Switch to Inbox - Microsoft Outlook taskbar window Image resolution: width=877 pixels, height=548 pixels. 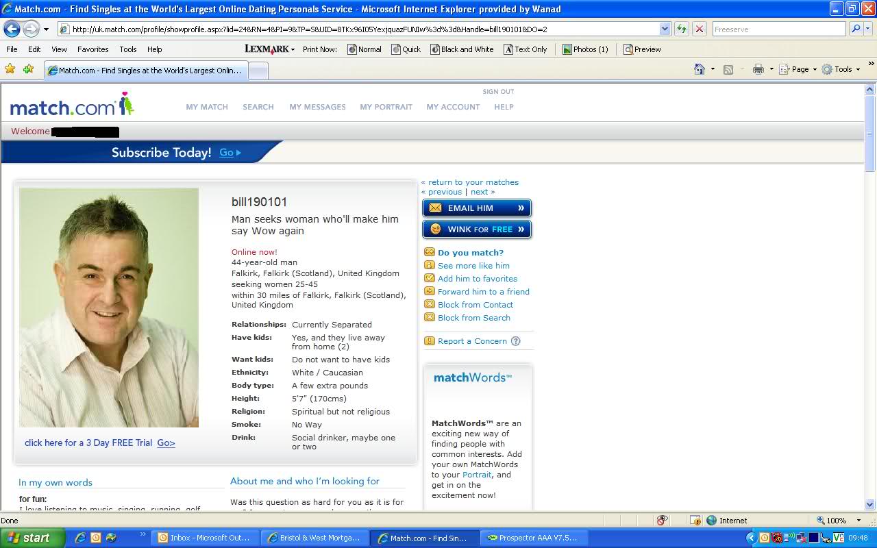coord(205,538)
